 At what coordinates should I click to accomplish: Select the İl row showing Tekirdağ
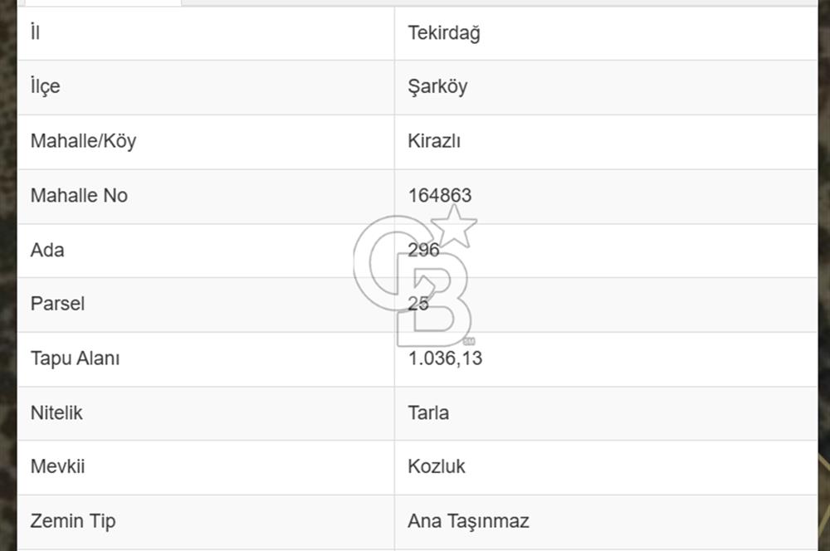click(443, 33)
